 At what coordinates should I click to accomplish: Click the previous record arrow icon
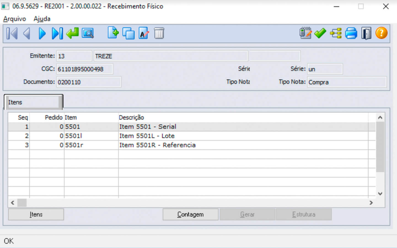point(27,34)
